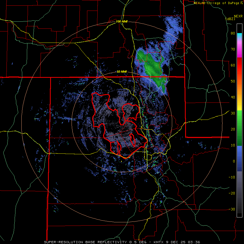Click the -20 value on the dBZ scale

click(232, 193)
